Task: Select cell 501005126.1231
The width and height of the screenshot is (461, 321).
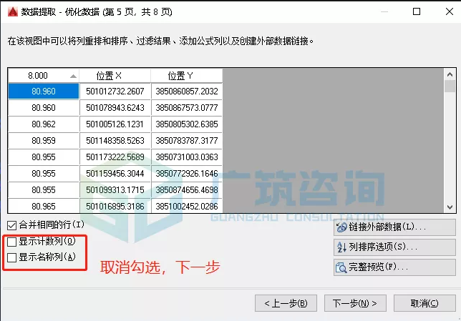Action: coord(115,124)
